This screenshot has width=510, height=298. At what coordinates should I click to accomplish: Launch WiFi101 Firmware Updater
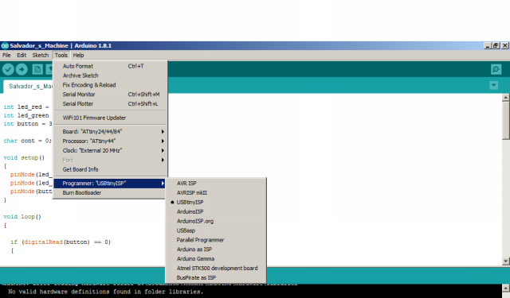[x=110, y=118]
